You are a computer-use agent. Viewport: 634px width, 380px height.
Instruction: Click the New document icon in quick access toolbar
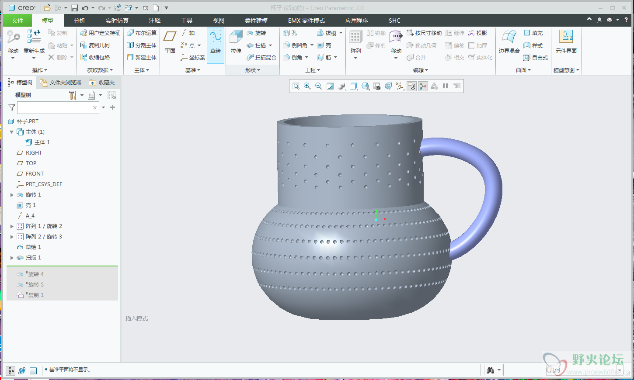click(156, 8)
